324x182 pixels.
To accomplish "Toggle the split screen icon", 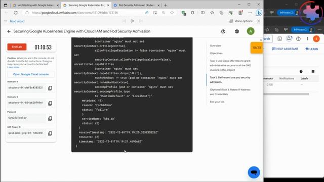I will pyautogui.click(x=202, y=13).
